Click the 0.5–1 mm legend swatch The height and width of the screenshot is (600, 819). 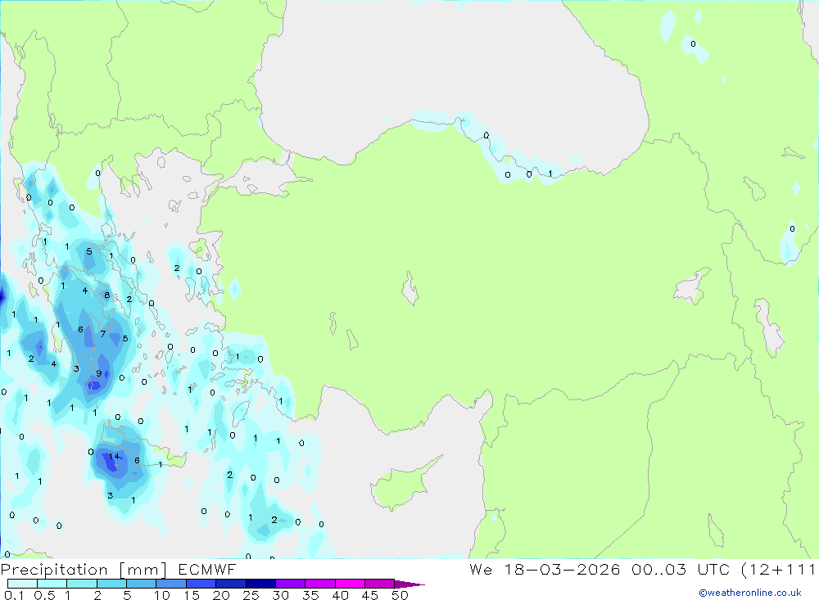click(52, 584)
